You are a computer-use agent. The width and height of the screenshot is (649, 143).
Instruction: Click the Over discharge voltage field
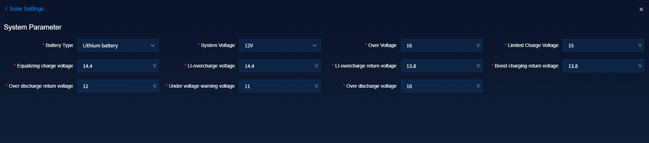438,86
